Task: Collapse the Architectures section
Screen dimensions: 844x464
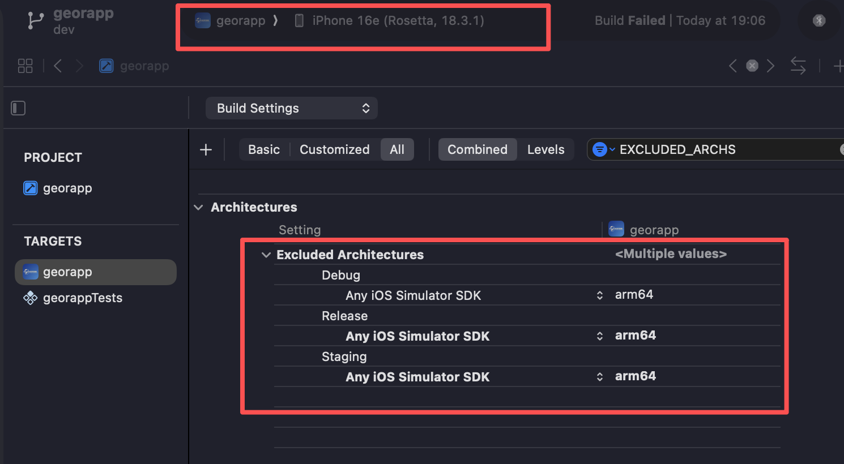Action: [x=199, y=208]
